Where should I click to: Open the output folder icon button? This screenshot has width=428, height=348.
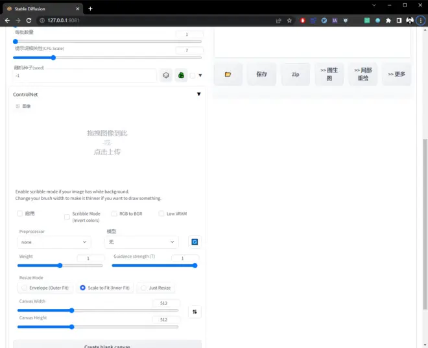tap(228, 75)
